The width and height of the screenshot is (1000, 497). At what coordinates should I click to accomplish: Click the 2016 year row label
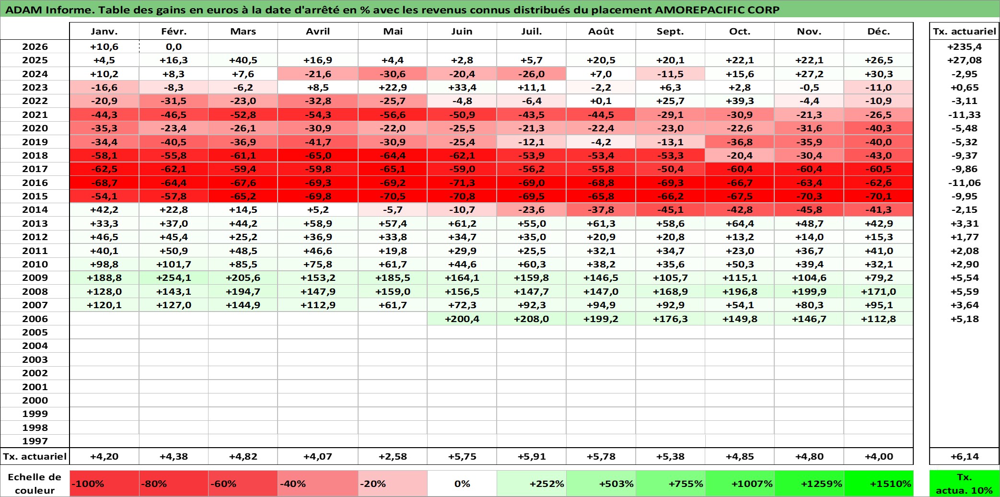pyautogui.click(x=35, y=183)
